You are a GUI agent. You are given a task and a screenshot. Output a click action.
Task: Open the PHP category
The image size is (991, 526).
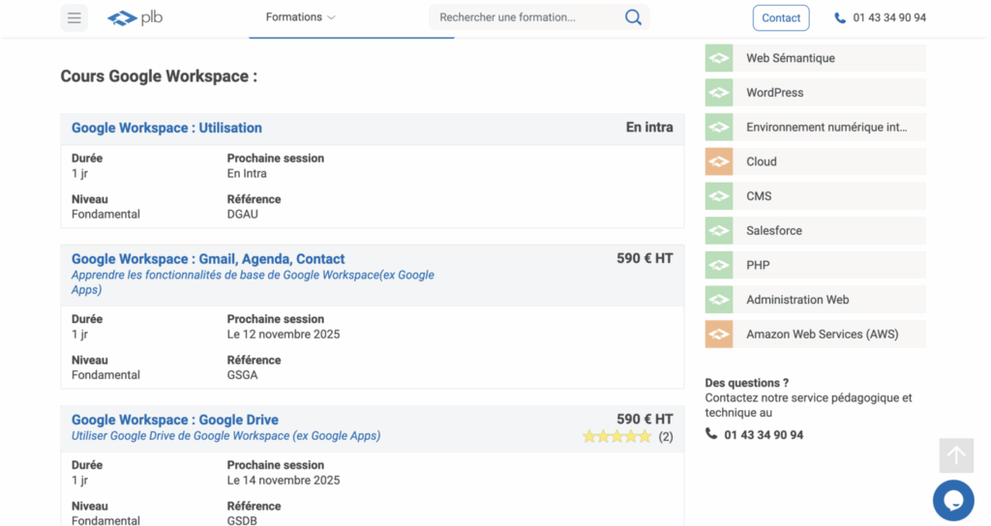coord(815,265)
